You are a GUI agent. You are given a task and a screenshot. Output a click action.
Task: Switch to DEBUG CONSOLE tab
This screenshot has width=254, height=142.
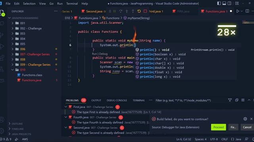tap(117, 100)
